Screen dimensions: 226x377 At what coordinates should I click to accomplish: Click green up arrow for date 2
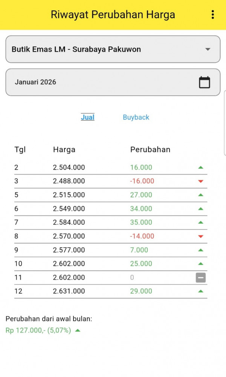[200, 167]
